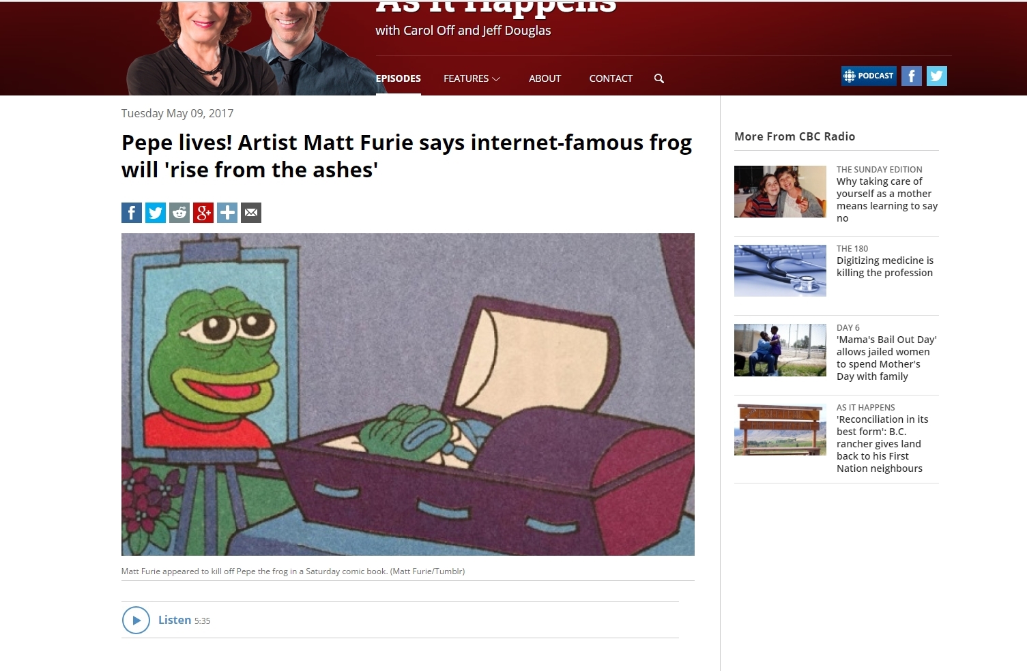This screenshot has height=671, width=1027.
Task: Share article on Facebook via share bar
Action: [x=132, y=213]
